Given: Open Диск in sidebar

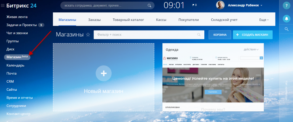Looking at the screenshot, I should click(10, 49).
